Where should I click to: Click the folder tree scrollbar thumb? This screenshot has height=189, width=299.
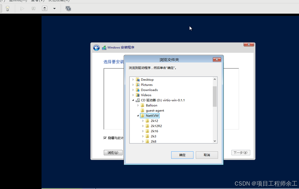click(215, 96)
